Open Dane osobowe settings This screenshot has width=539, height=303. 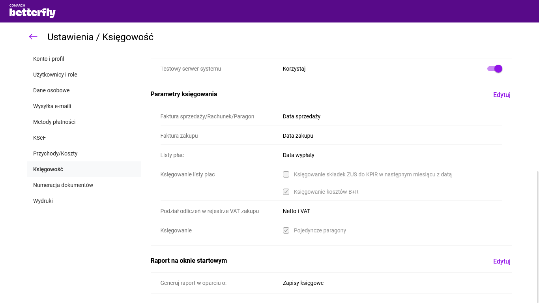point(51,90)
